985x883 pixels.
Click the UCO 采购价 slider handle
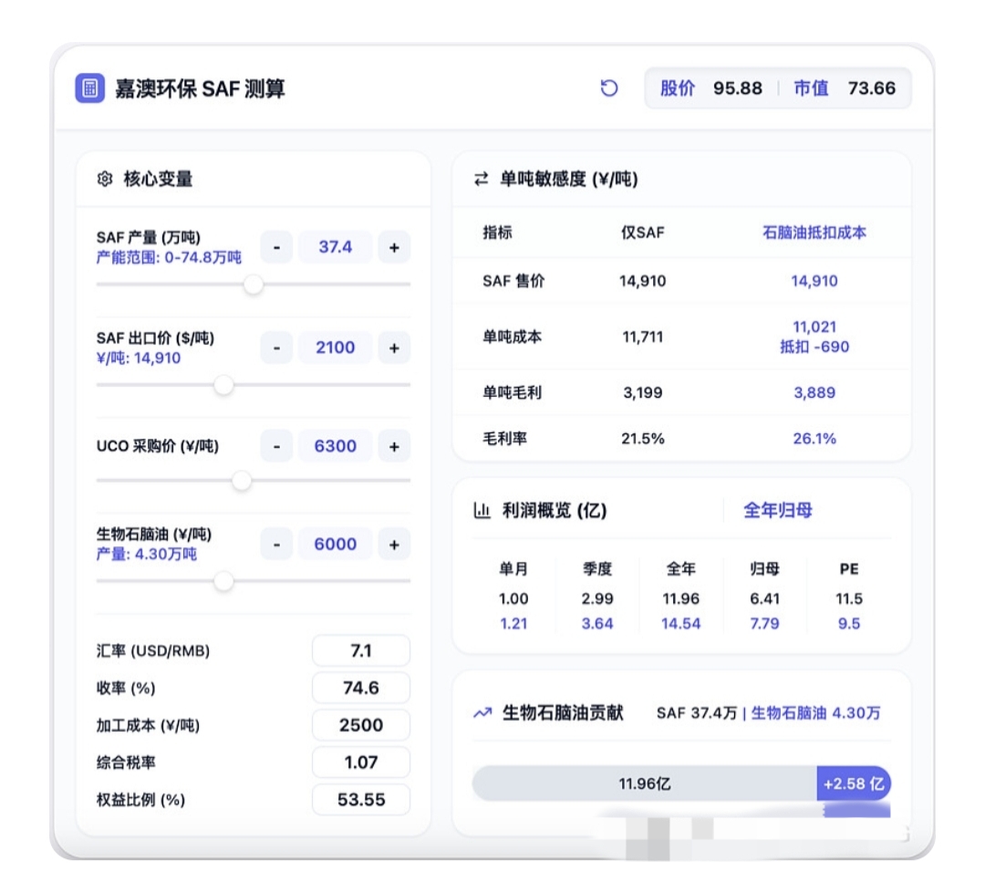[241, 481]
